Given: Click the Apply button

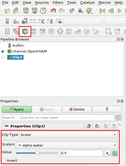Looking at the screenshot, I should (17, 109).
